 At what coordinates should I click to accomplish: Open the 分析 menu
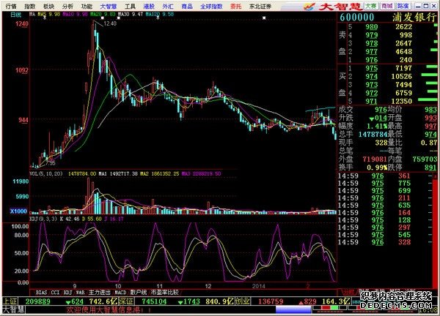tap(67, 6)
